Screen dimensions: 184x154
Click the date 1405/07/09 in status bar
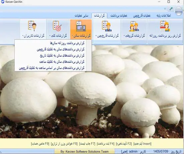pyautogui.click(x=161, y=151)
